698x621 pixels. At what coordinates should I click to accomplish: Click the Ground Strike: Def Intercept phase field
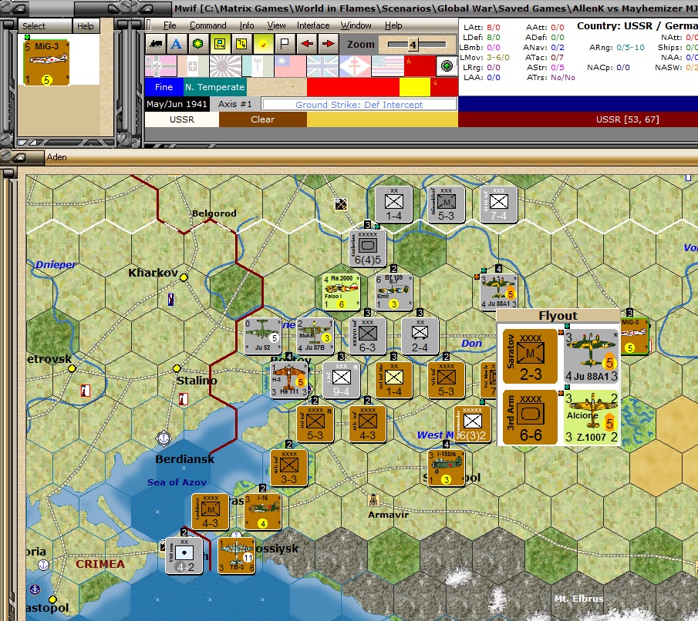pos(359,105)
